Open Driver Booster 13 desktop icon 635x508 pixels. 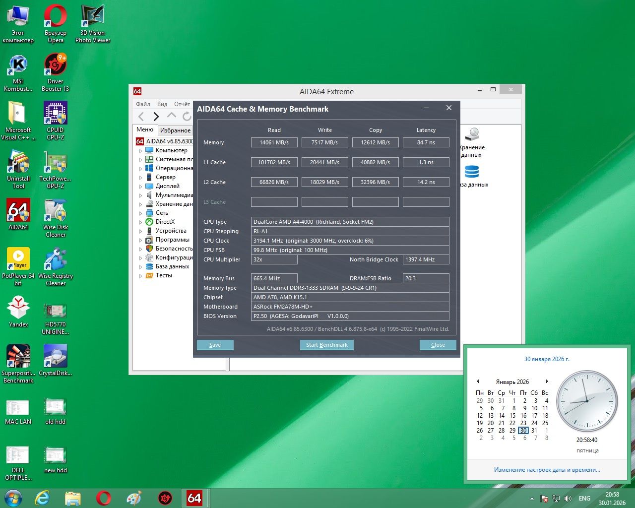coord(55,72)
